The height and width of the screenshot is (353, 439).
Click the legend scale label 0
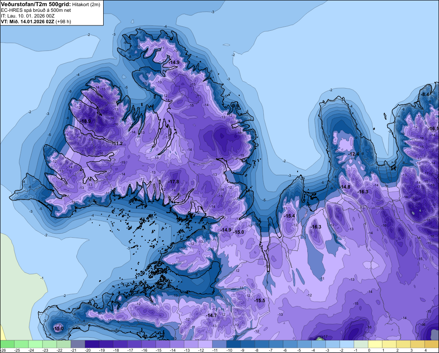point(369,350)
